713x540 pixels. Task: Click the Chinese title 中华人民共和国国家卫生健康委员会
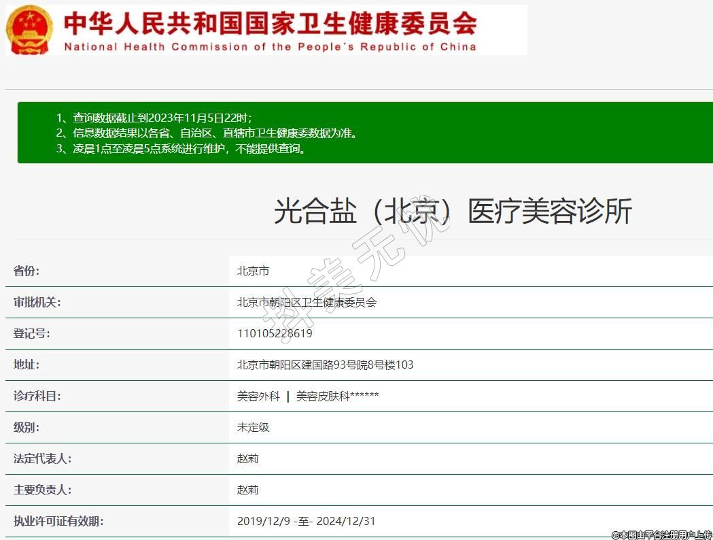pos(270,23)
